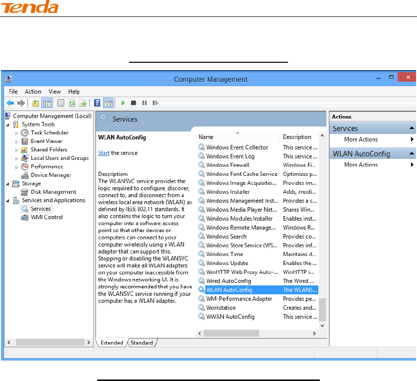Collapse WLAN AutoConfig section in Actions pane

(x=412, y=153)
